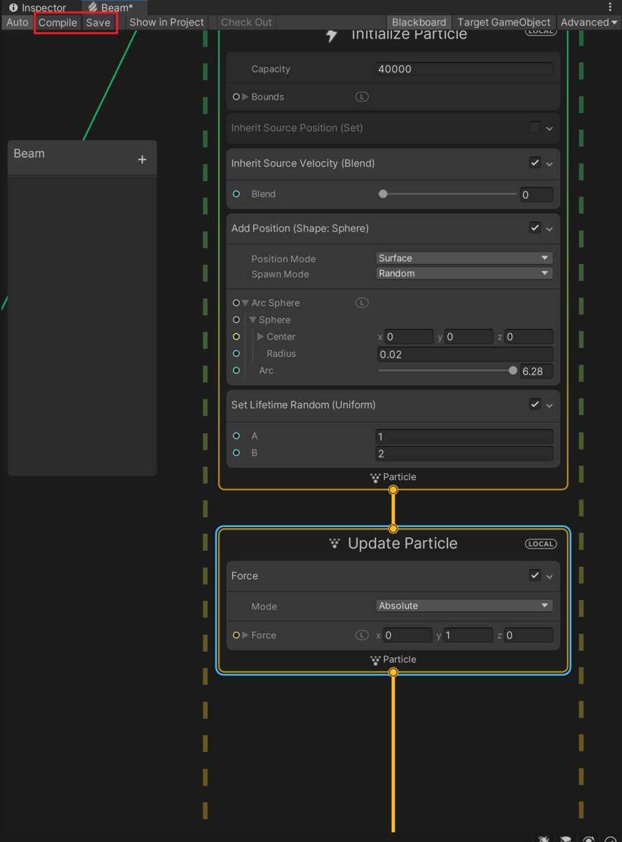Click the Arc slider handle
Screen dimensions: 622x842
pos(513,370)
